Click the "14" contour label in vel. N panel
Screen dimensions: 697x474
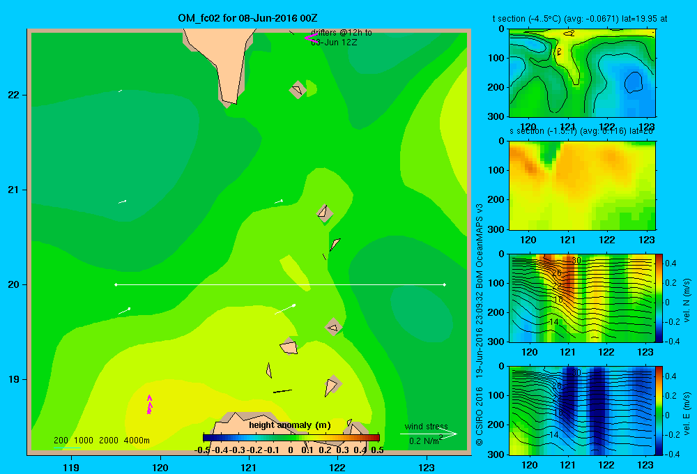553,321
